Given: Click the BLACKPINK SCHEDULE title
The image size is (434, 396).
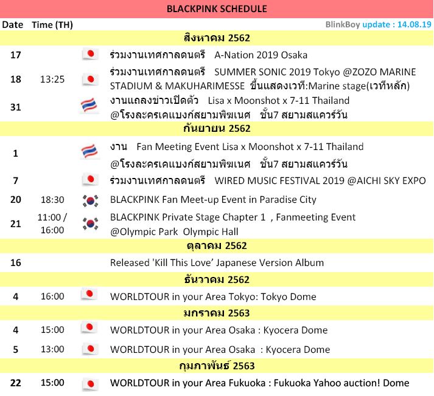Looking at the screenshot, I should (x=217, y=9).
